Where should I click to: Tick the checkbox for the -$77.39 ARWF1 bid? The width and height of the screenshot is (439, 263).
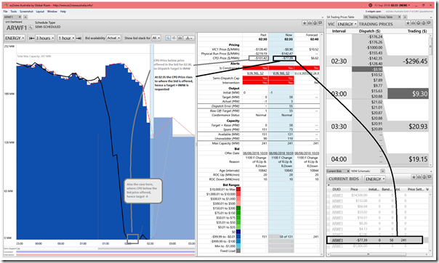tap(329, 240)
